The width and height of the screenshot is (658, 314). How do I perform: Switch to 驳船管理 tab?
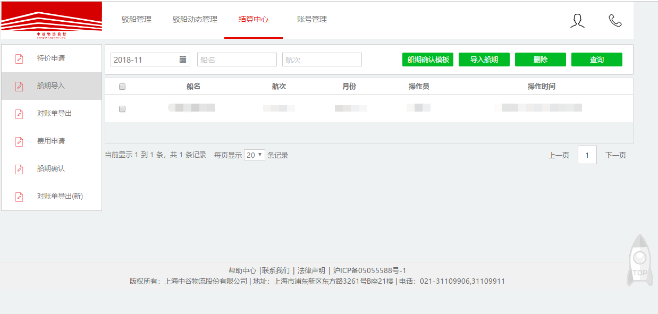137,19
